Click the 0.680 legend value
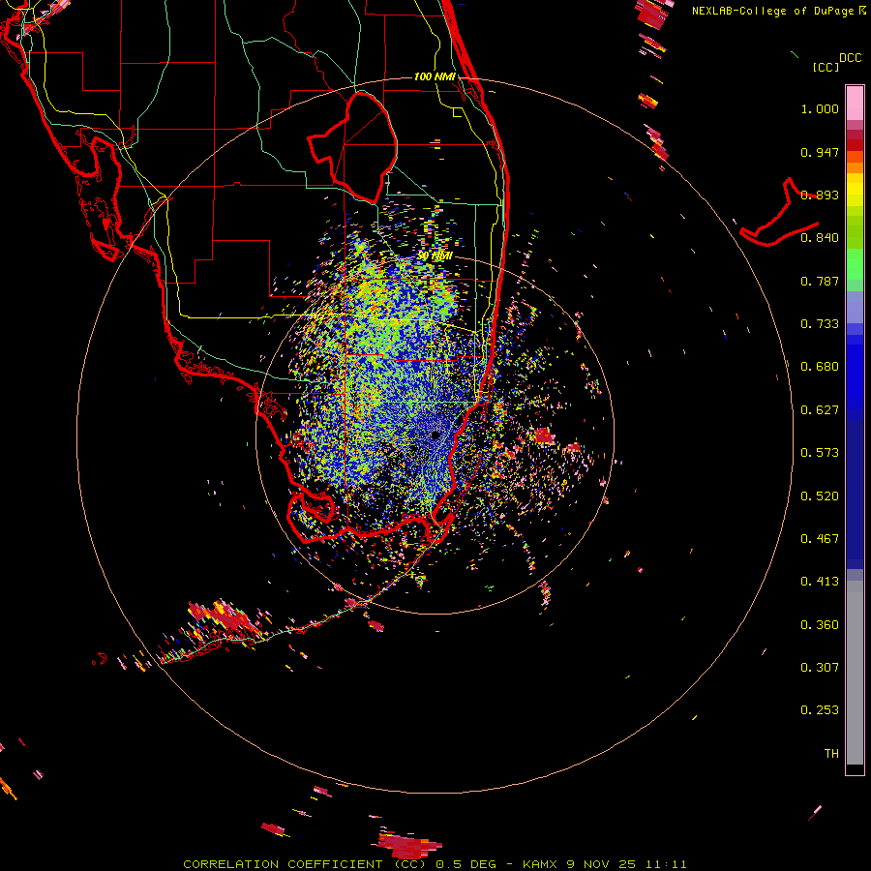The width and height of the screenshot is (871, 871). coord(820,367)
